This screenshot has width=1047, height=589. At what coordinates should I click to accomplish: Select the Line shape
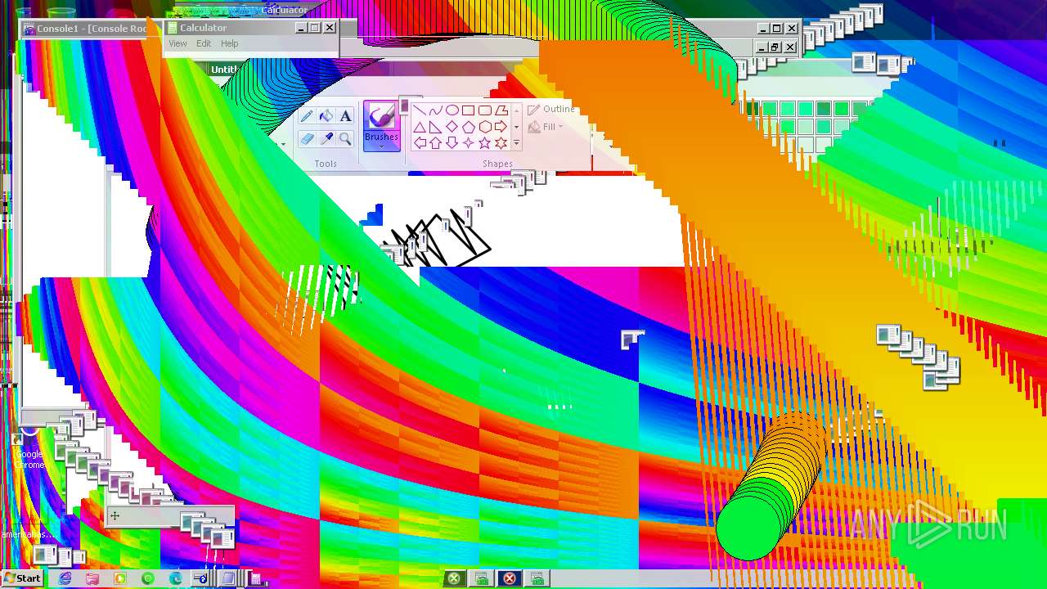point(419,110)
